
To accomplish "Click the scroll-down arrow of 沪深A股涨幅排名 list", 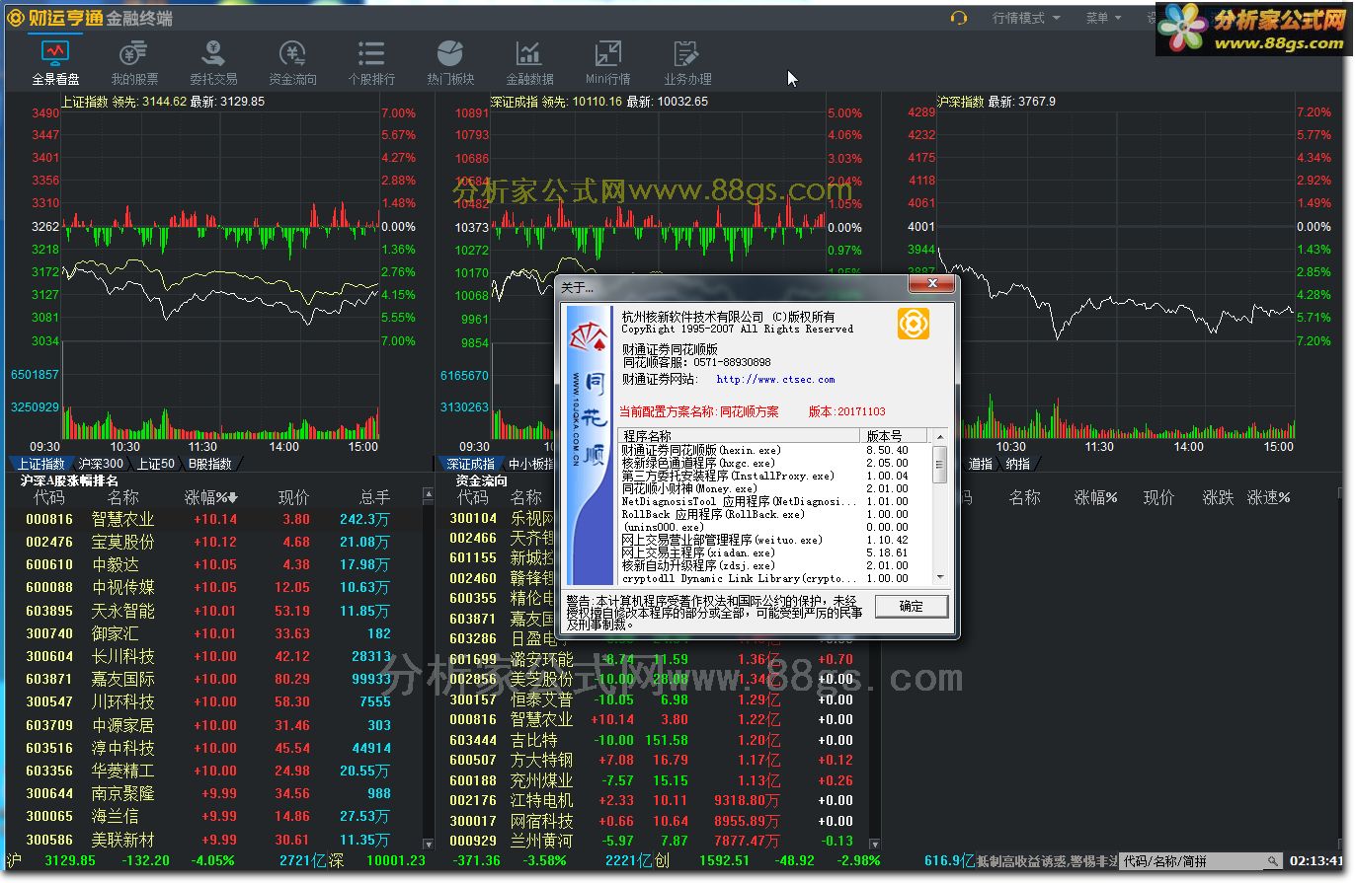I will tap(428, 845).
